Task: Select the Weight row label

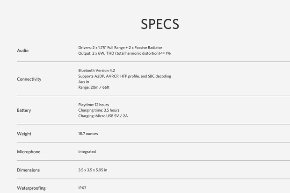Action: (24, 134)
